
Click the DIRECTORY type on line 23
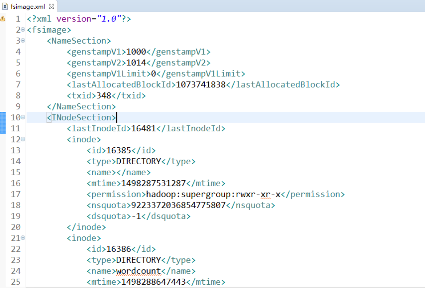[x=138, y=260]
